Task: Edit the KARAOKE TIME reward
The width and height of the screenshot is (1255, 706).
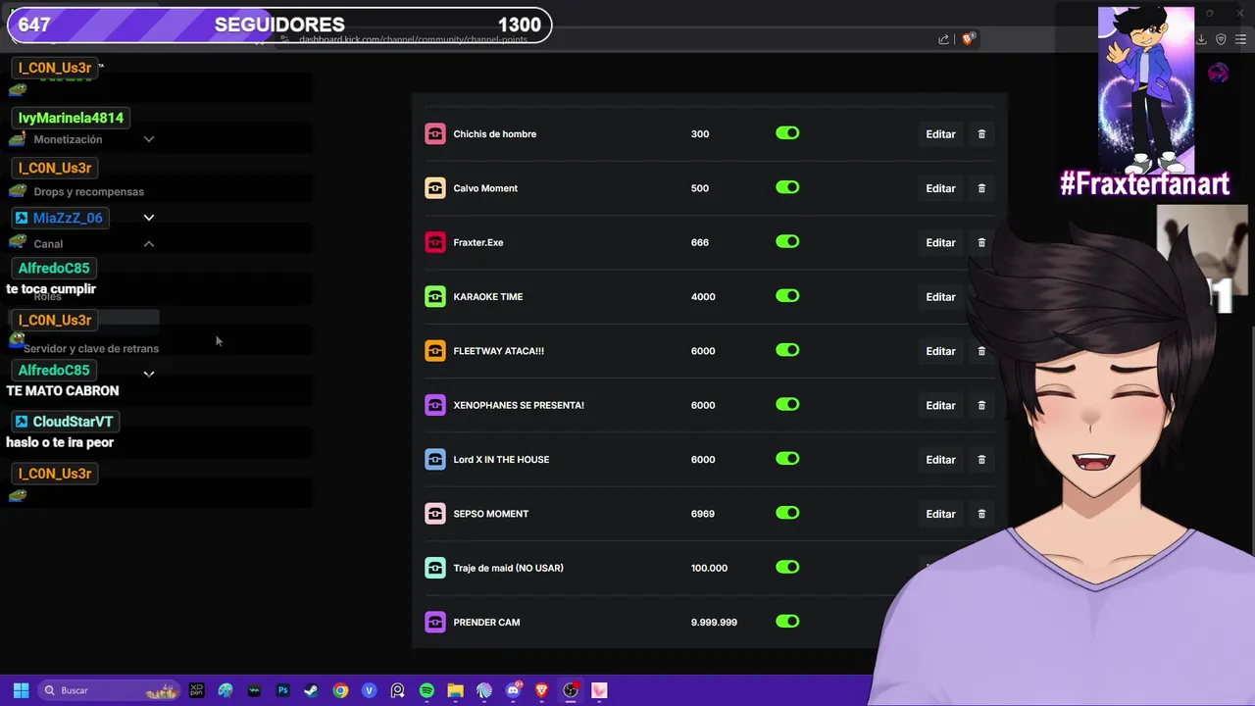Action: tap(940, 297)
